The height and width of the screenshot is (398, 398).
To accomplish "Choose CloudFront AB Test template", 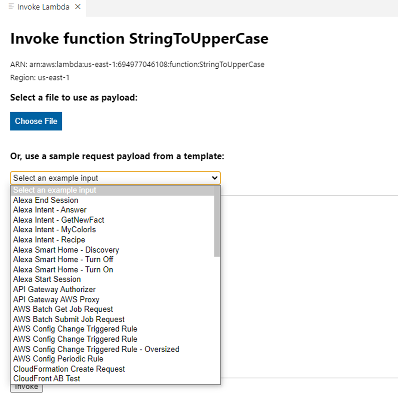I will click(112, 379).
